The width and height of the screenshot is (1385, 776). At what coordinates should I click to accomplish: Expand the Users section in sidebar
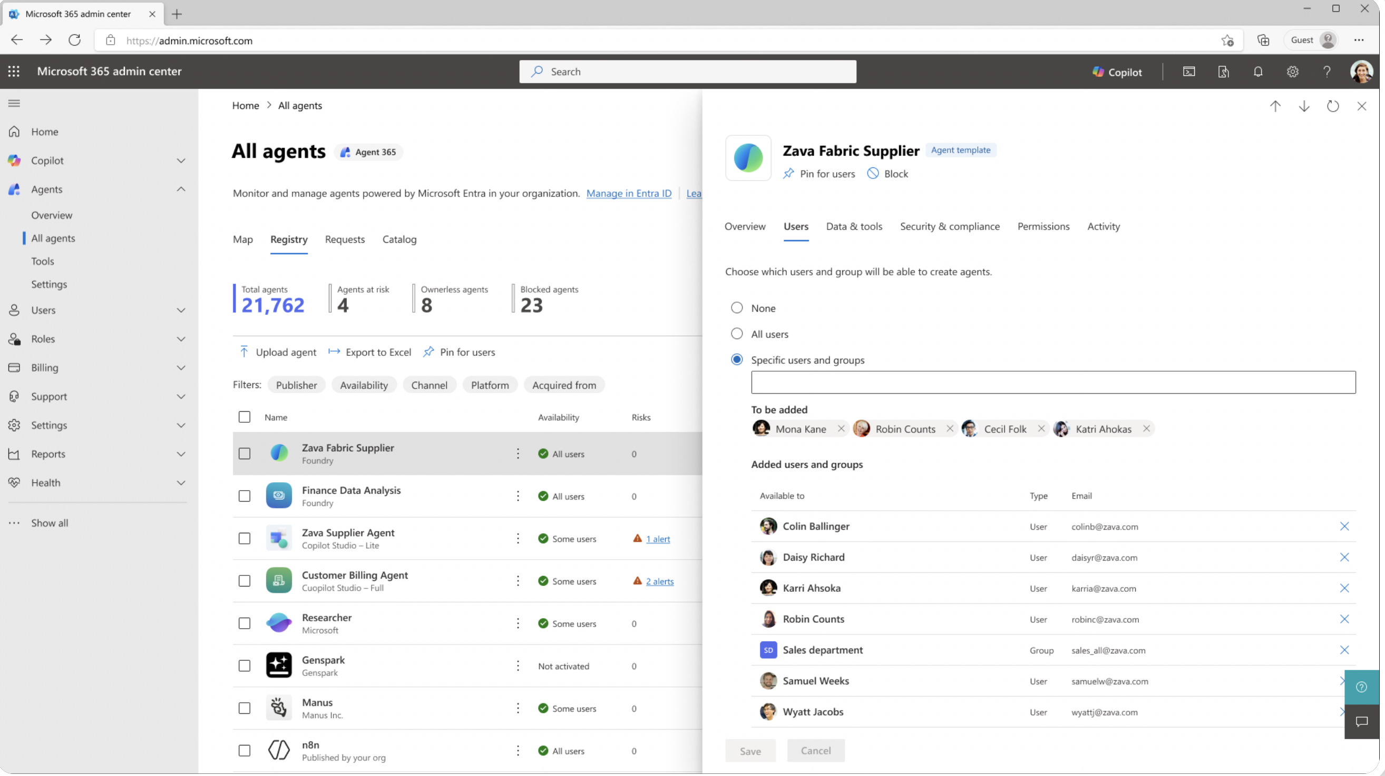[181, 311]
